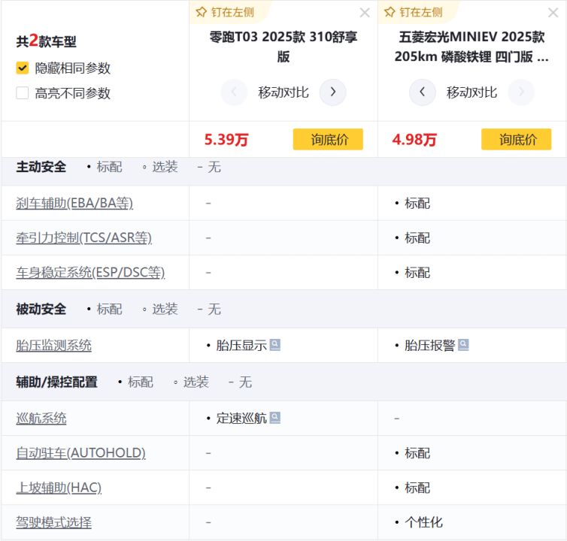Image resolution: width=567 pixels, height=541 pixels.
Task: Click 标配 in 刹车辅助 row
Action: [417, 204]
